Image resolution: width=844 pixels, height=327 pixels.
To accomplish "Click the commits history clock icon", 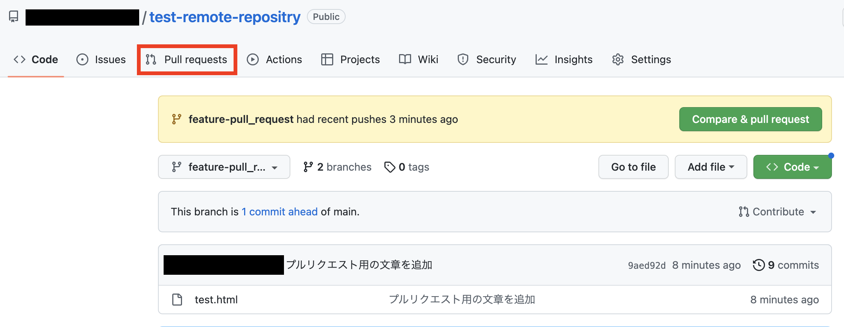I will coord(759,265).
